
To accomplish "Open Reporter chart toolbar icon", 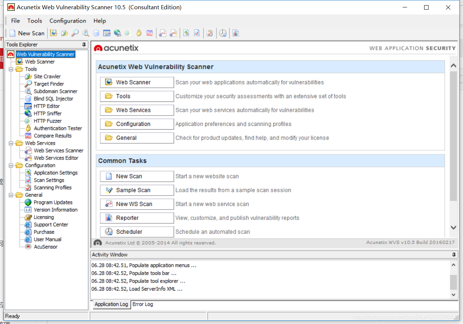I will 236,33.
